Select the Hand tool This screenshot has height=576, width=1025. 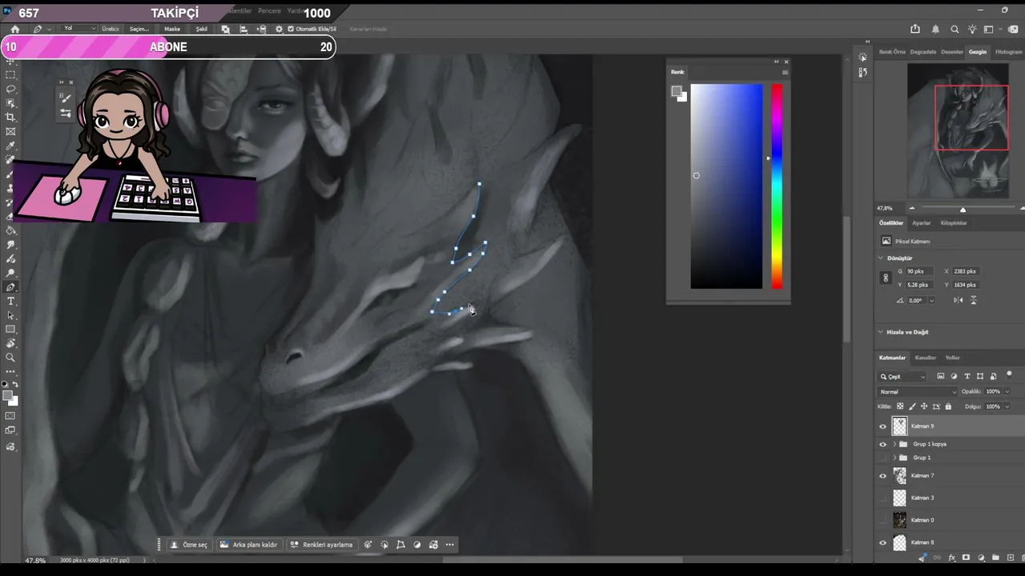pos(10,344)
